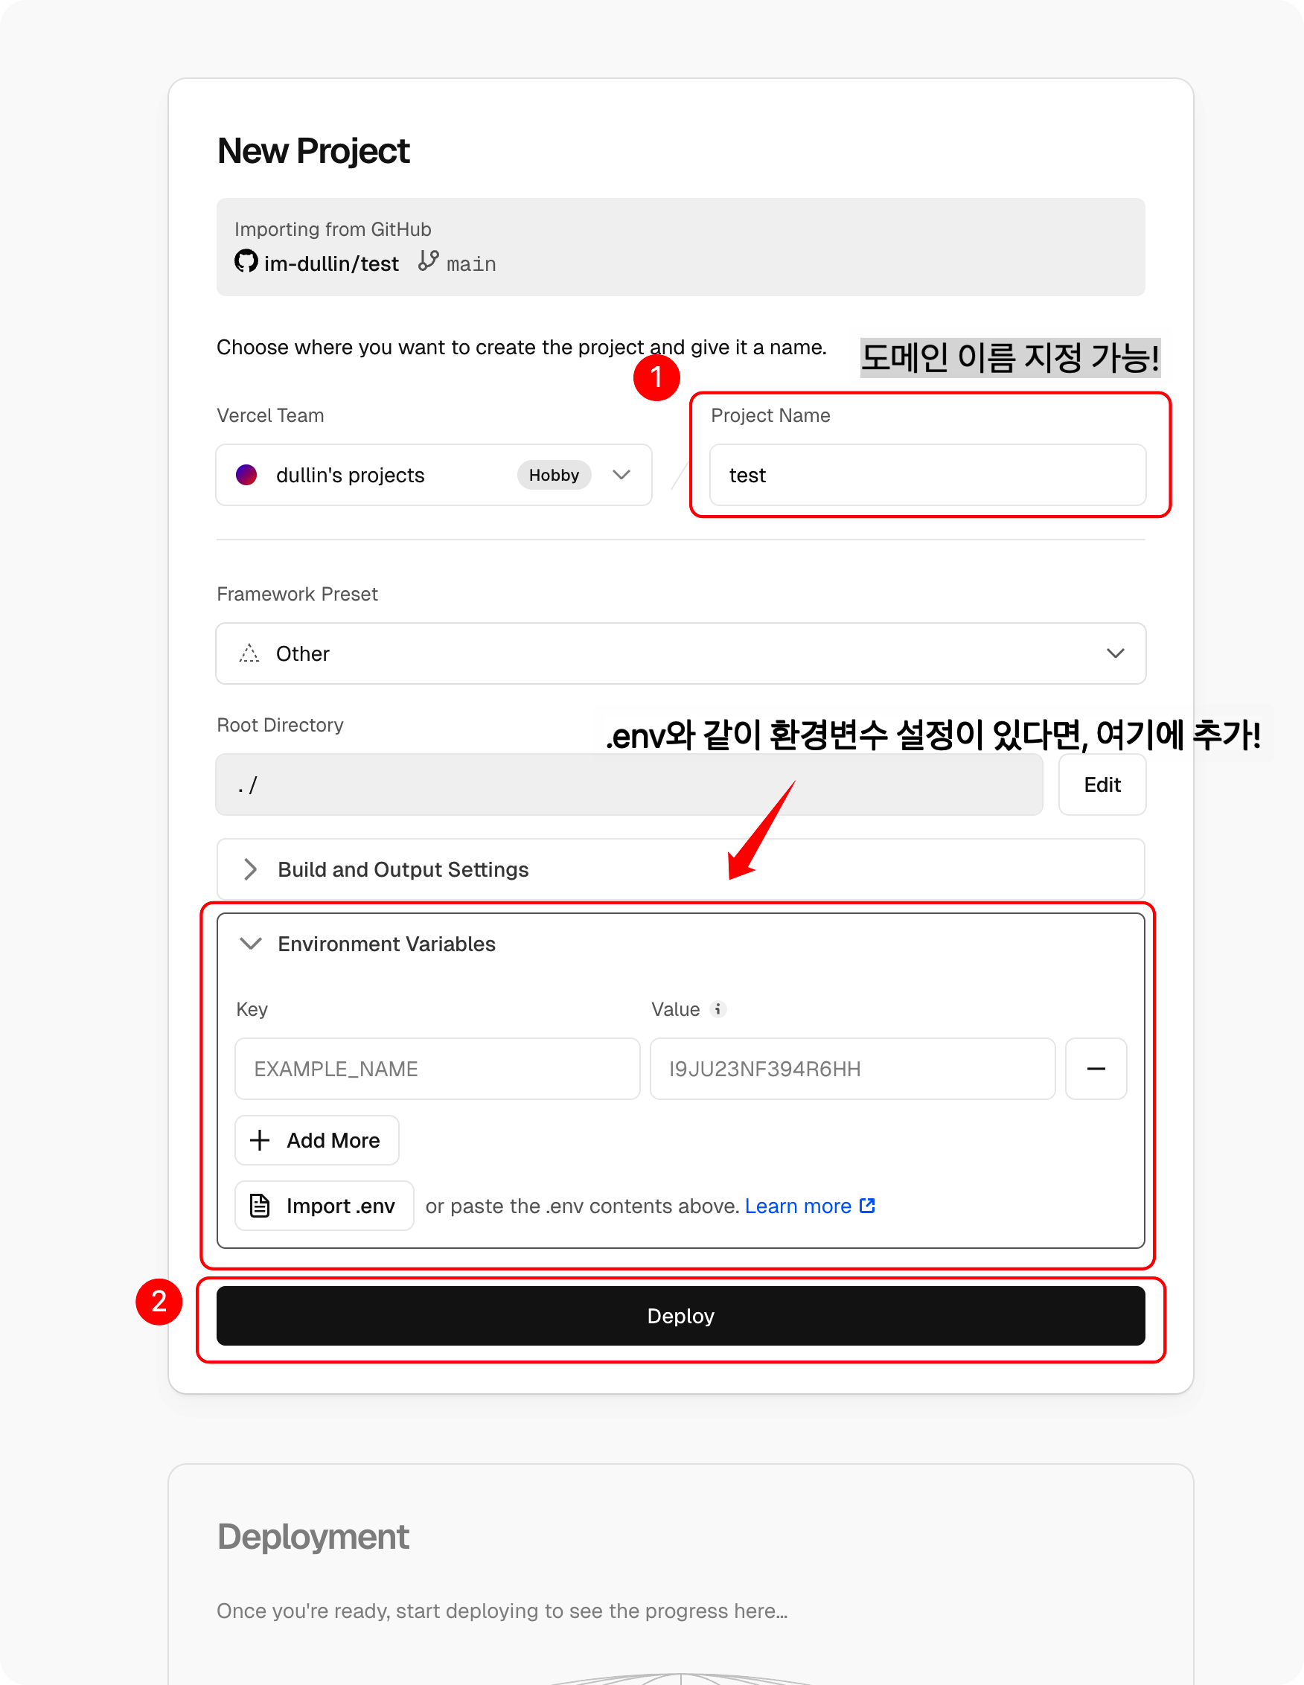Click the dullin's projects team avatar circle
The width and height of the screenshot is (1304, 1685).
246,475
